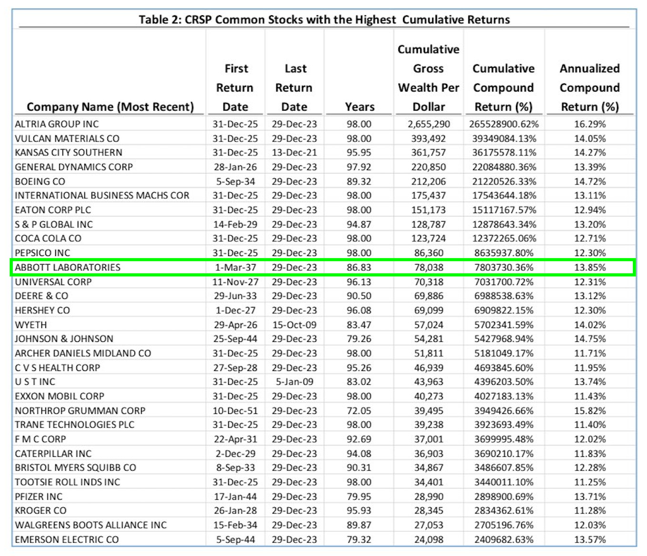Select EMERSON ELECTRIC CO company name
Screen dimensions: 647x556
click(67, 540)
